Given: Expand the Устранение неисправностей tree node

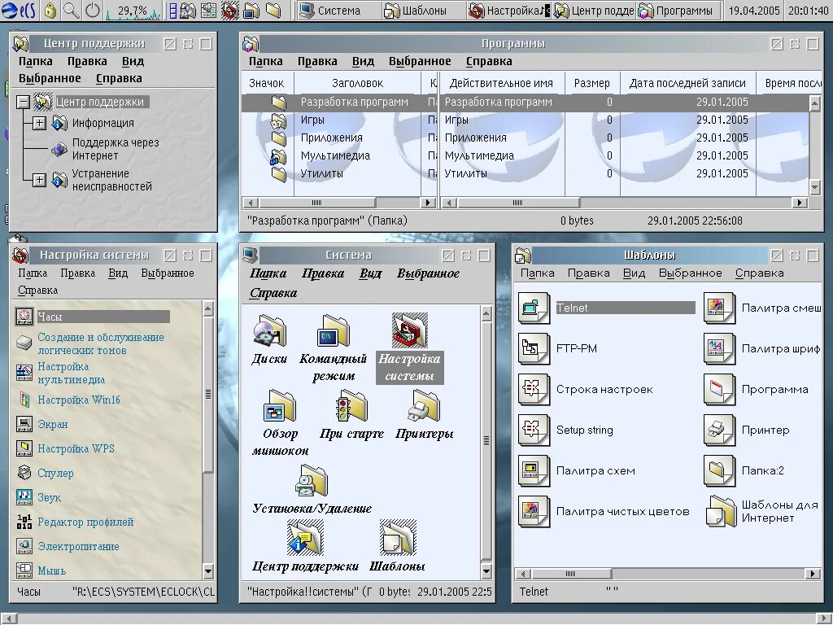Looking at the screenshot, I should (x=39, y=180).
